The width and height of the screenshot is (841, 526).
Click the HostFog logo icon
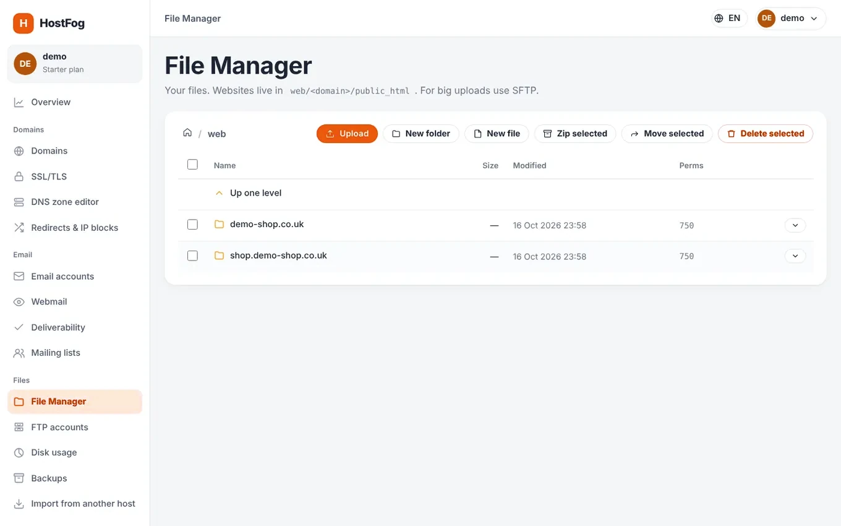pos(23,24)
